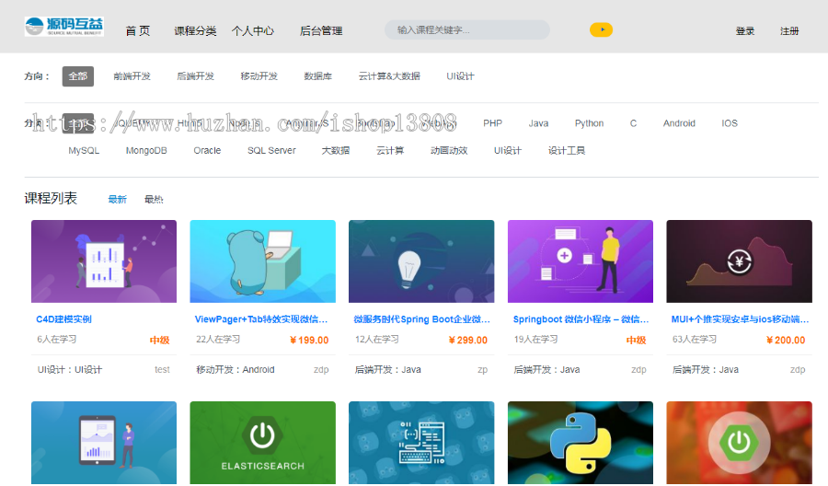The image size is (828, 486).
Task: Select the 云计算 category filter
Action: click(x=390, y=151)
